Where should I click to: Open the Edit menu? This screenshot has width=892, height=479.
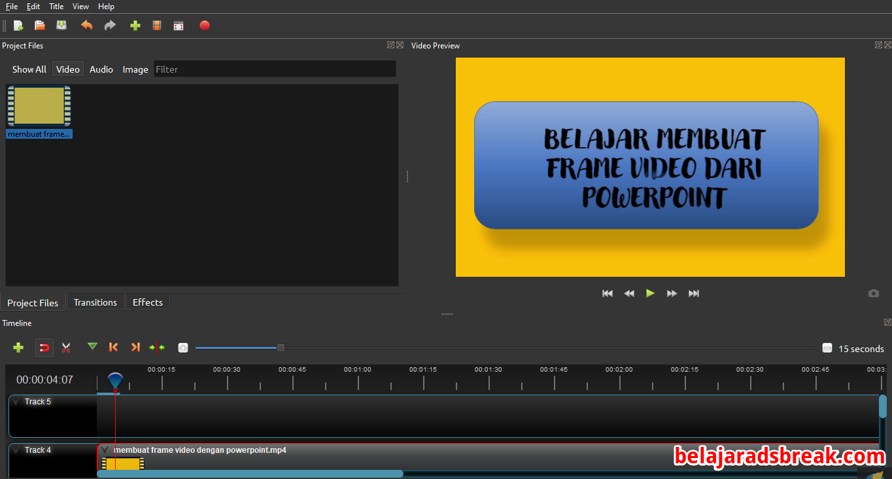click(x=33, y=7)
